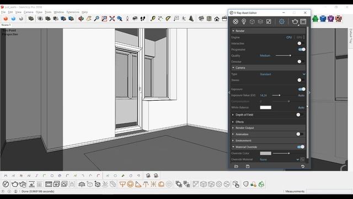Open the Extensions menu
The height and width of the screenshot is (199, 353).
click(73, 12)
